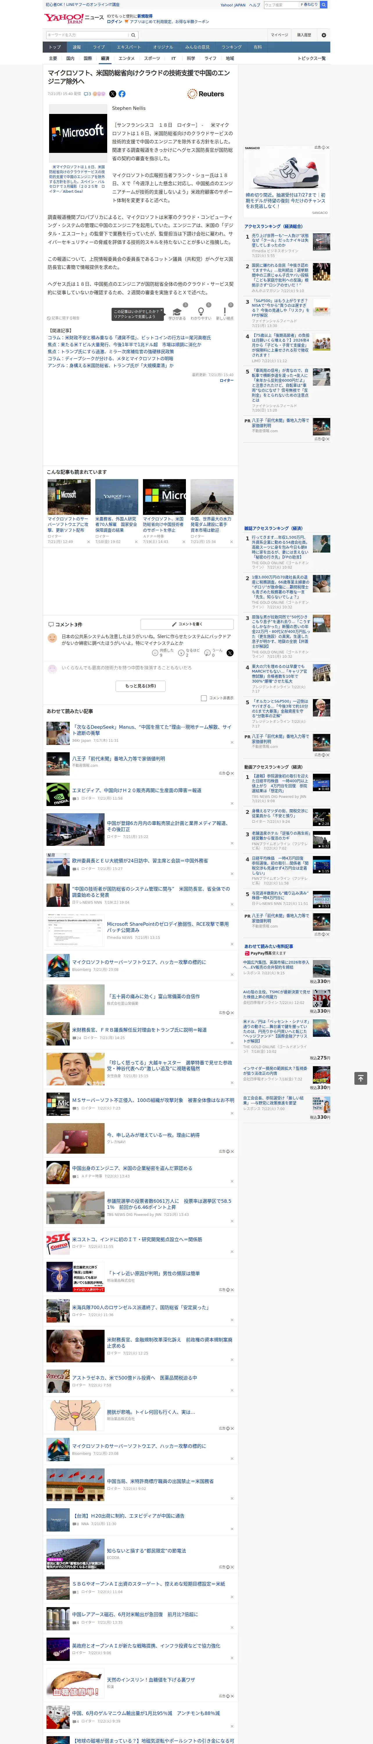Click the ログイン link
The width and height of the screenshot is (373, 1744).
tap(114, 22)
